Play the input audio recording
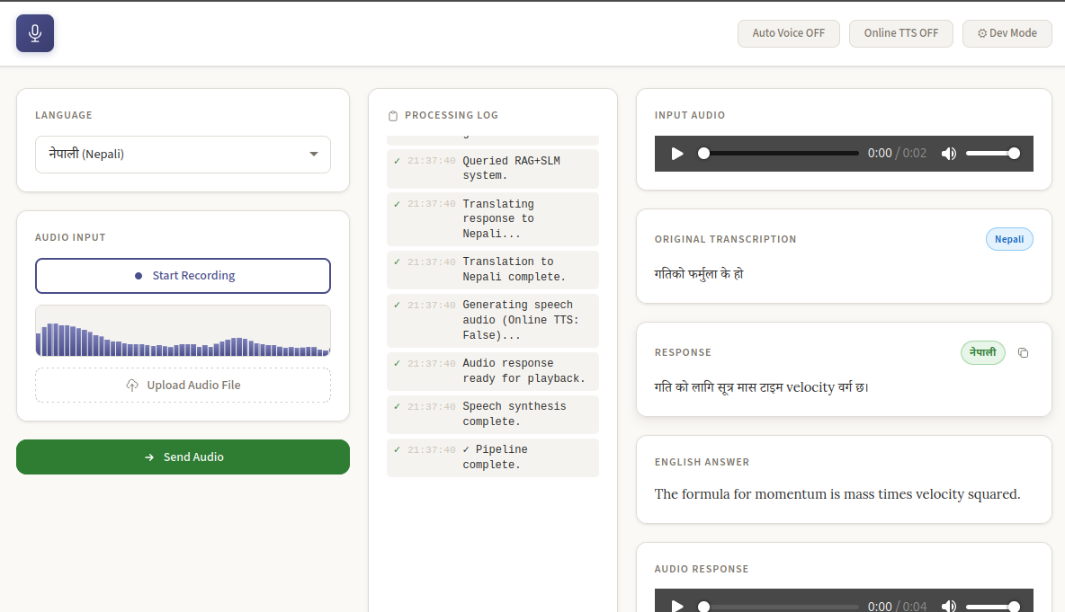This screenshot has width=1065, height=612. point(676,153)
